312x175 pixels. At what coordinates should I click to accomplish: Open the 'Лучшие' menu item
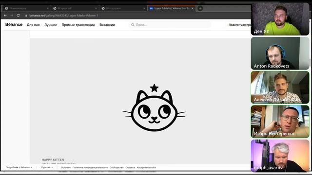pos(51,25)
